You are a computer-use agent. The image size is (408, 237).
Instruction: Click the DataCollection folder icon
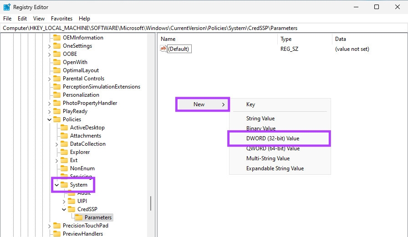tap(64, 144)
